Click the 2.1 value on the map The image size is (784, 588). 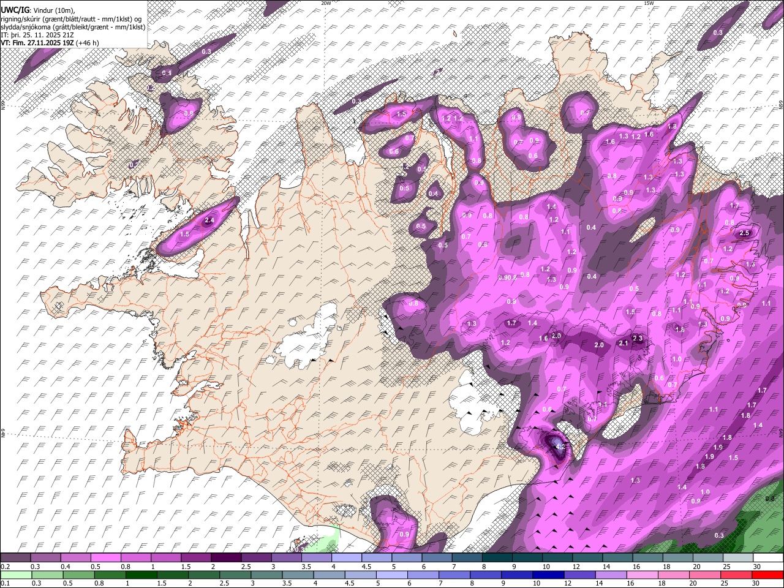tap(624, 344)
